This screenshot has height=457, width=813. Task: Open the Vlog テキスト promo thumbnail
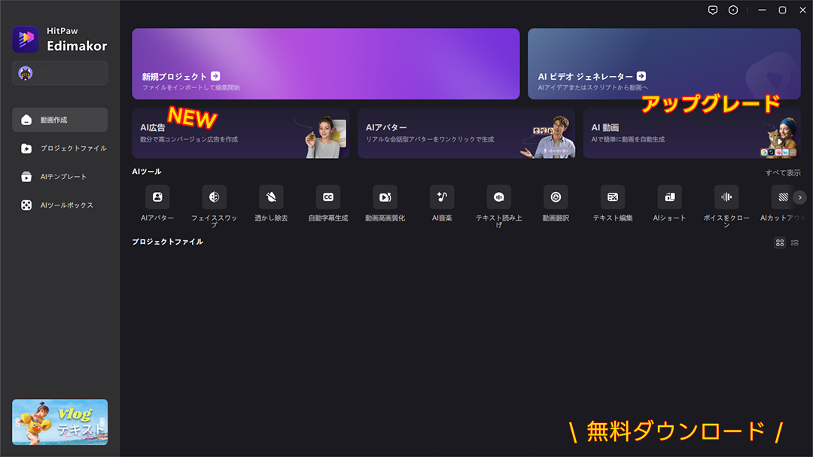pyautogui.click(x=60, y=422)
